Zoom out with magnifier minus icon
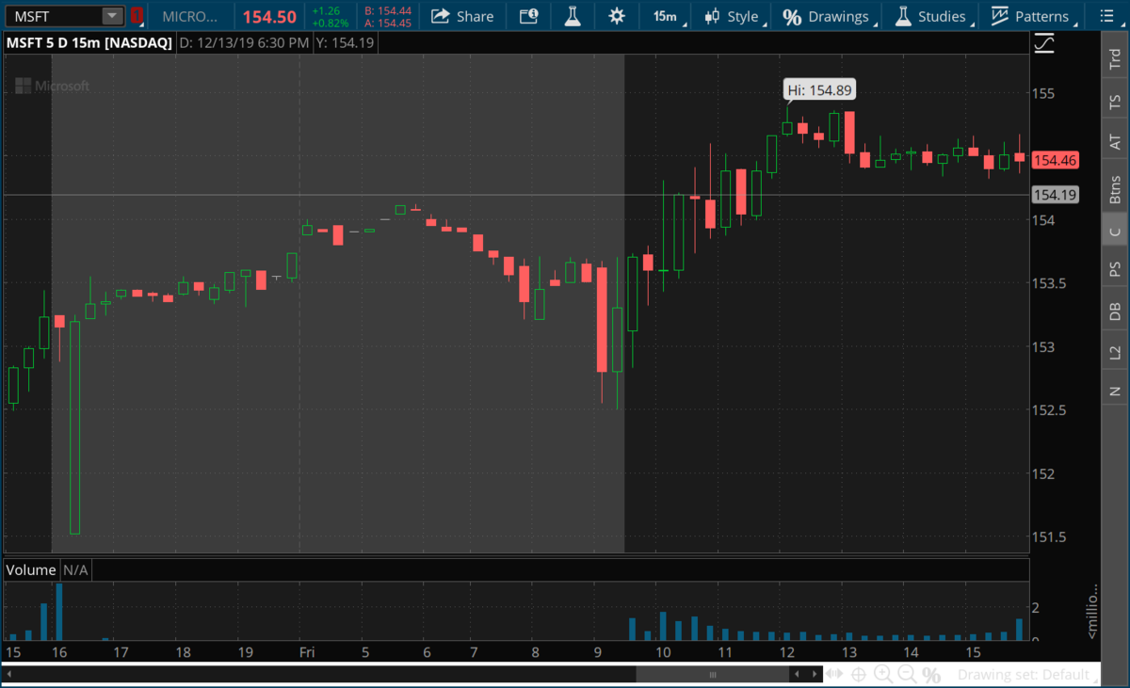The height and width of the screenshot is (688, 1130). click(907, 674)
